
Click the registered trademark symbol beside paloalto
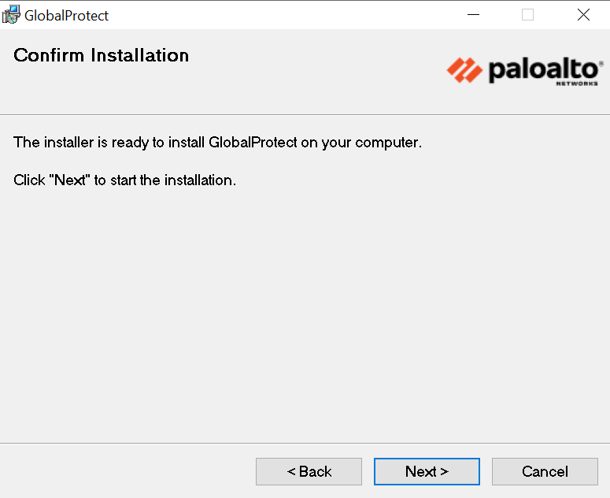tap(601, 62)
